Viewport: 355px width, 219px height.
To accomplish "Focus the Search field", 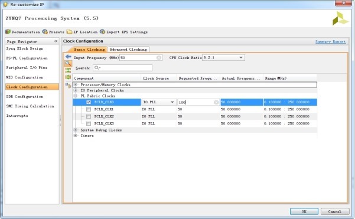I will click(x=122, y=68).
